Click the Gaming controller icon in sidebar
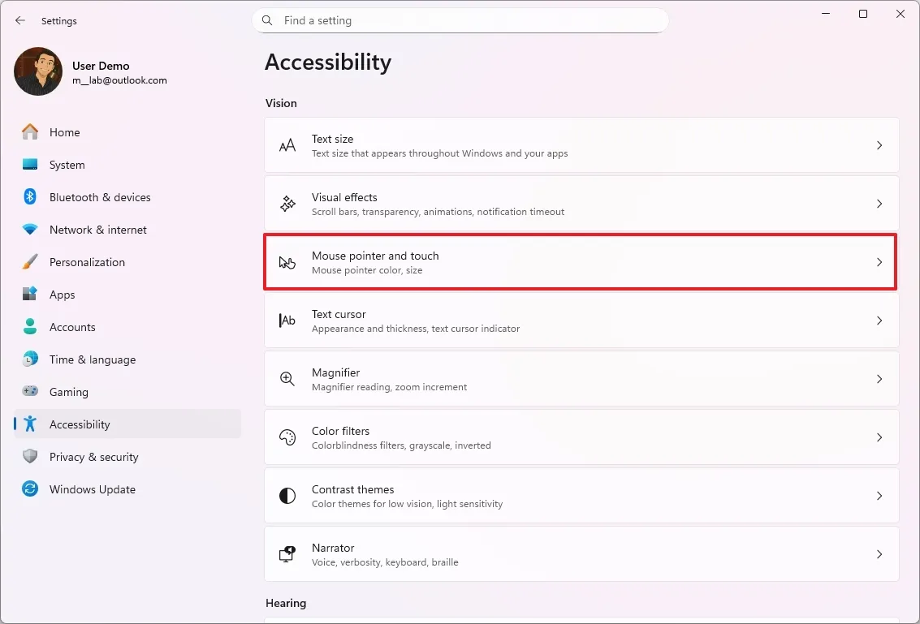The image size is (920, 624). tap(29, 392)
